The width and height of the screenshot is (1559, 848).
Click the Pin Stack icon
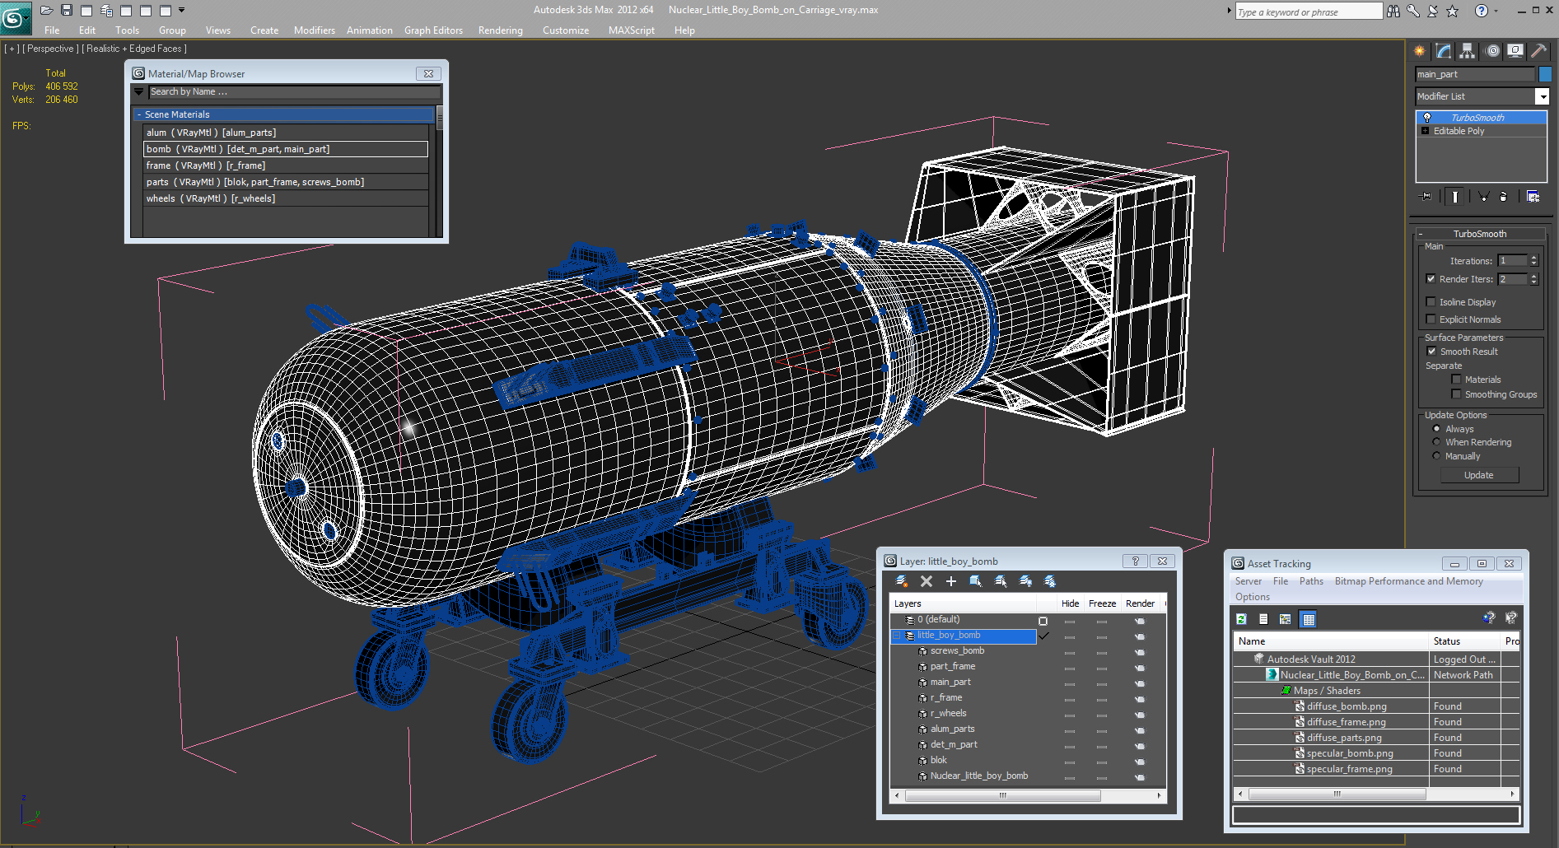point(1426,197)
